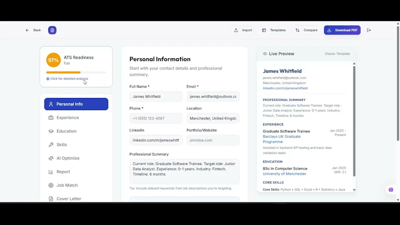Viewport: 400px width, 225px height.
Task: Click the Experience briefcase icon
Action: click(51, 117)
